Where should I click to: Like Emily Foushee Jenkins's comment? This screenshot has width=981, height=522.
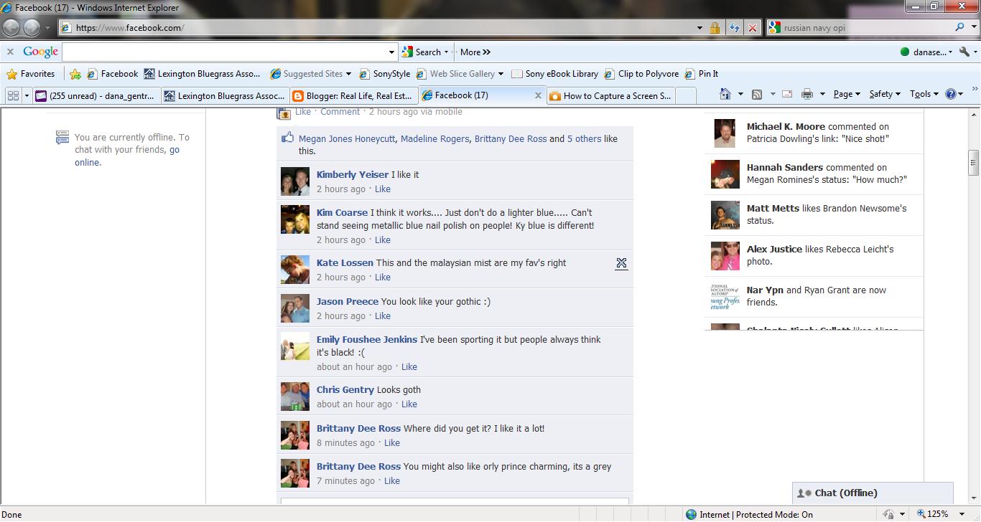coord(409,367)
